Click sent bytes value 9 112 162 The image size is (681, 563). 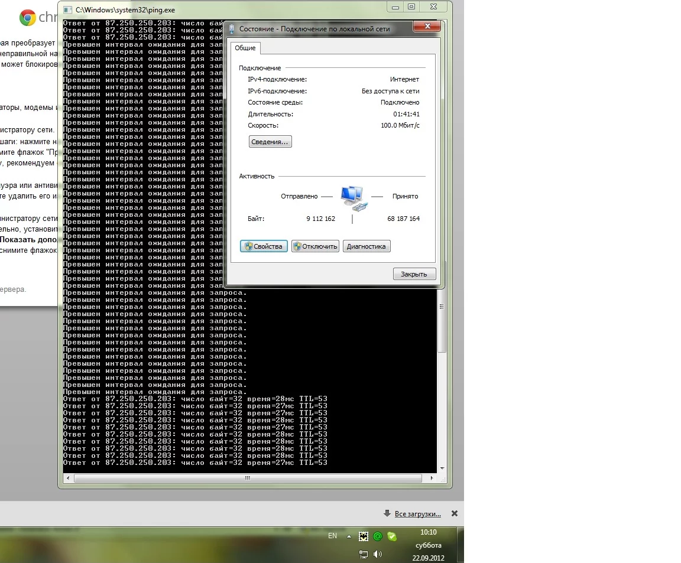coord(320,219)
